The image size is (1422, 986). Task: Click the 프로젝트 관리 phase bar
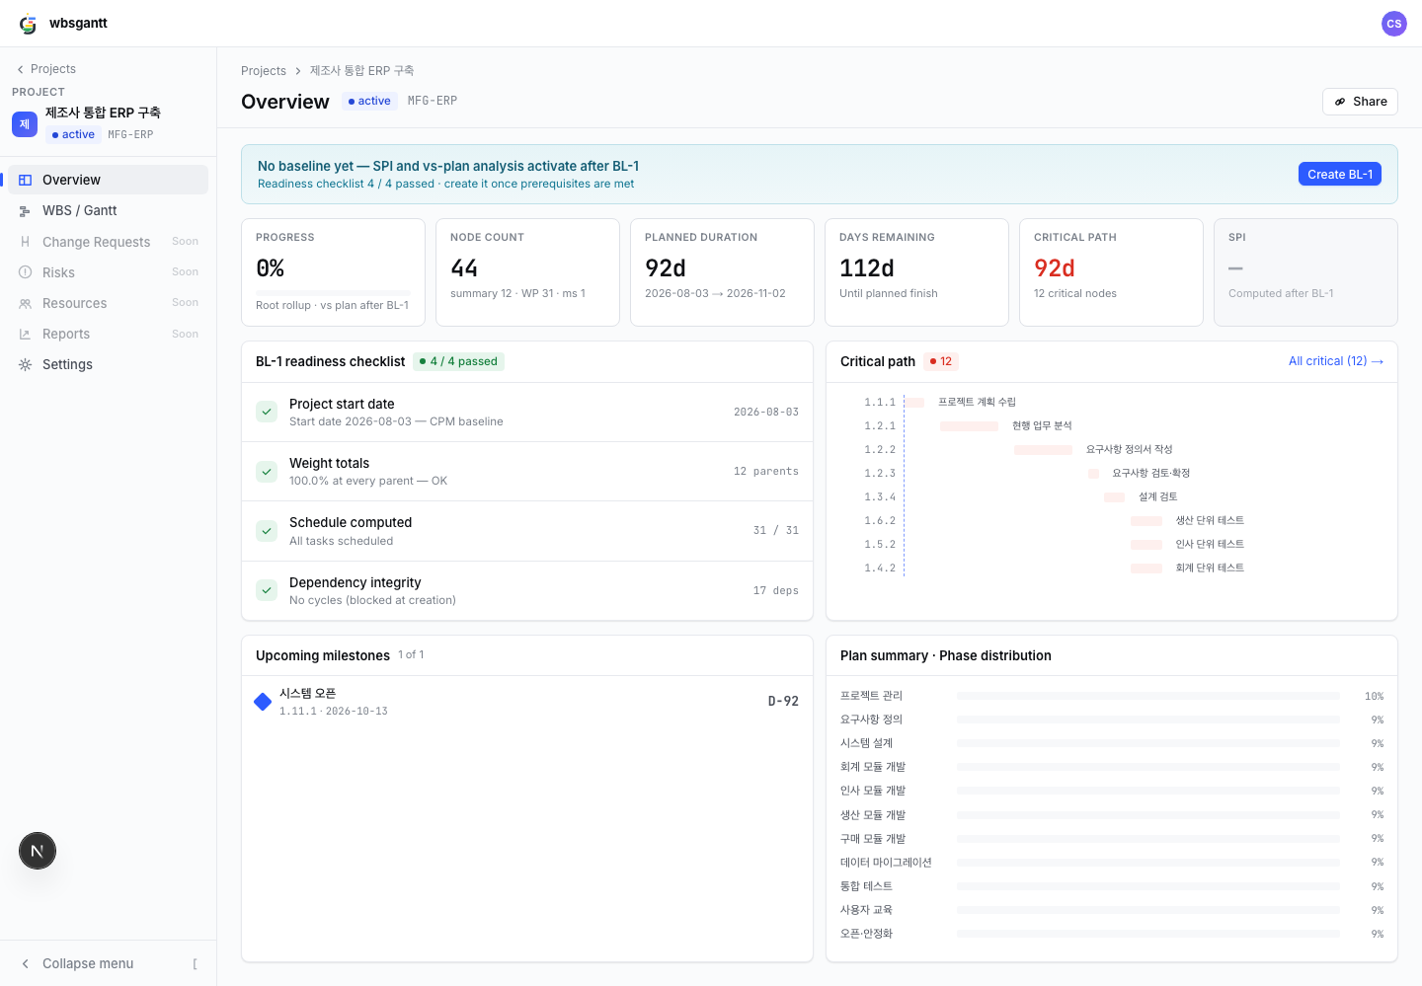pos(1148,697)
